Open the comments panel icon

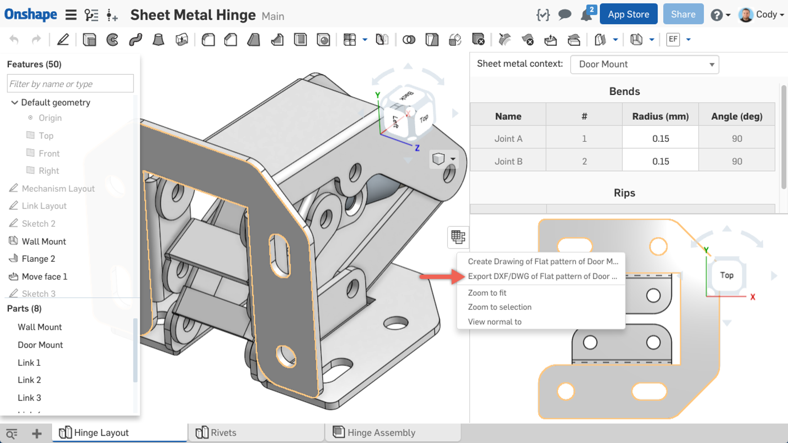pos(564,15)
